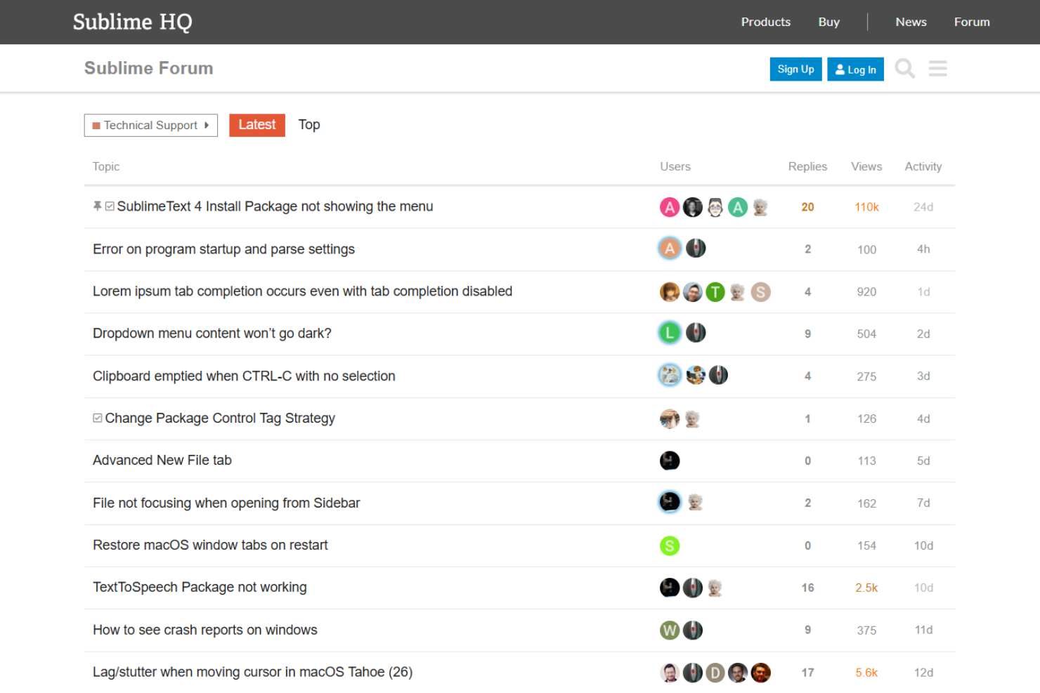Click the pink A avatar on SublimeText 4 topic
This screenshot has height=693, width=1040.
(x=670, y=207)
